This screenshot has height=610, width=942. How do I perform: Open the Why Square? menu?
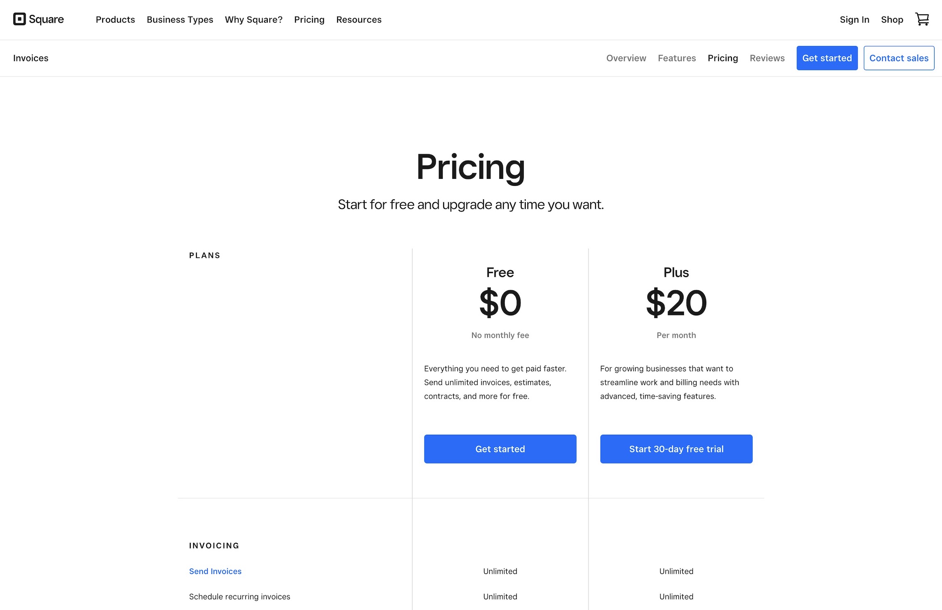pos(253,20)
